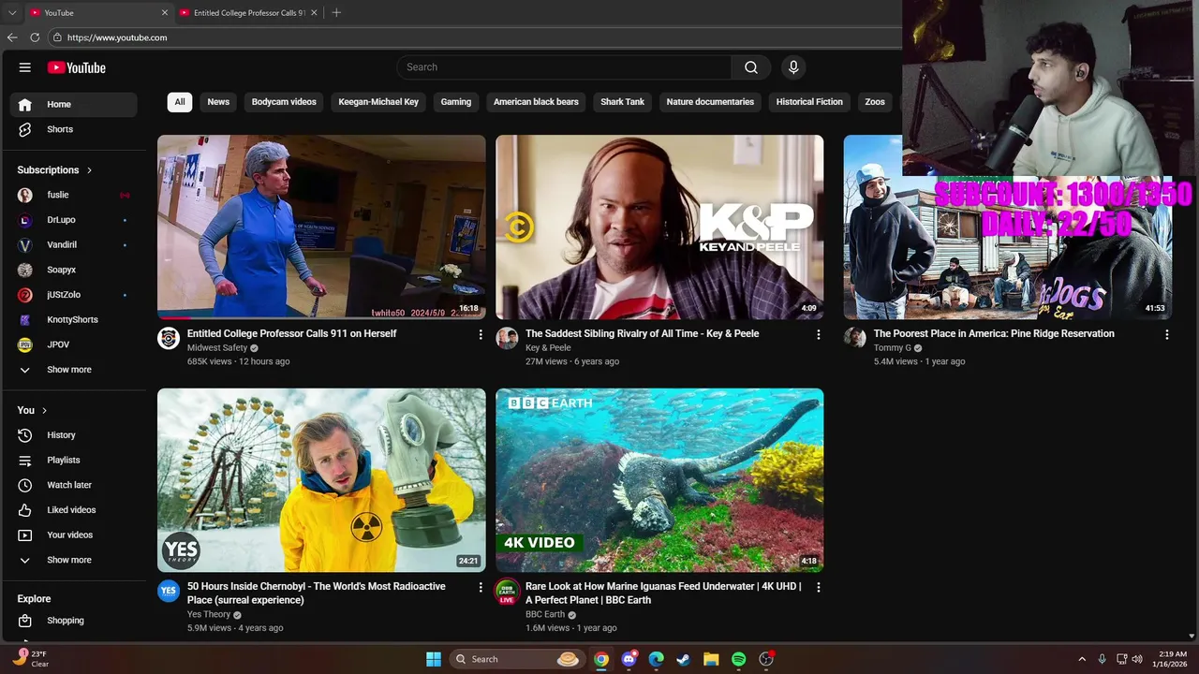Select the Gaming filter chip

[x=456, y=102]
